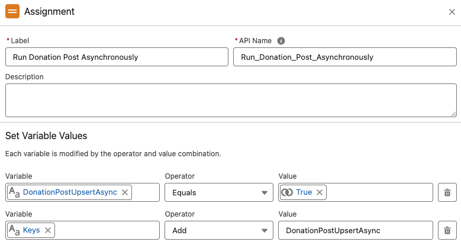This screenshot has width=461, height=245.
Task: Click the API Name info tooltip icon
Action: (281, 41)
